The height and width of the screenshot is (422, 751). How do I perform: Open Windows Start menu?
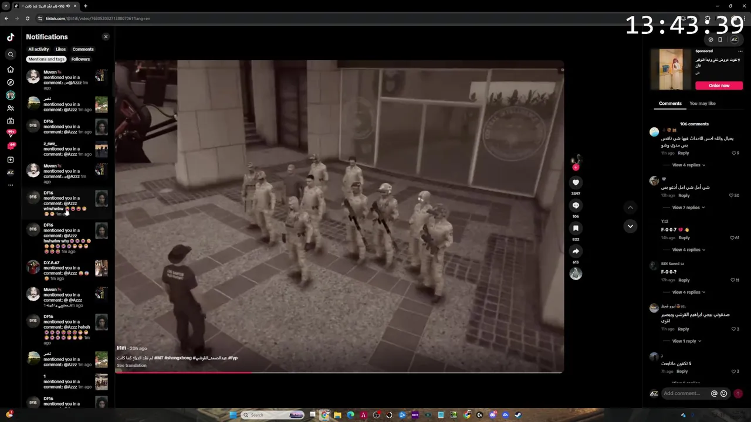tap(233, 415)
